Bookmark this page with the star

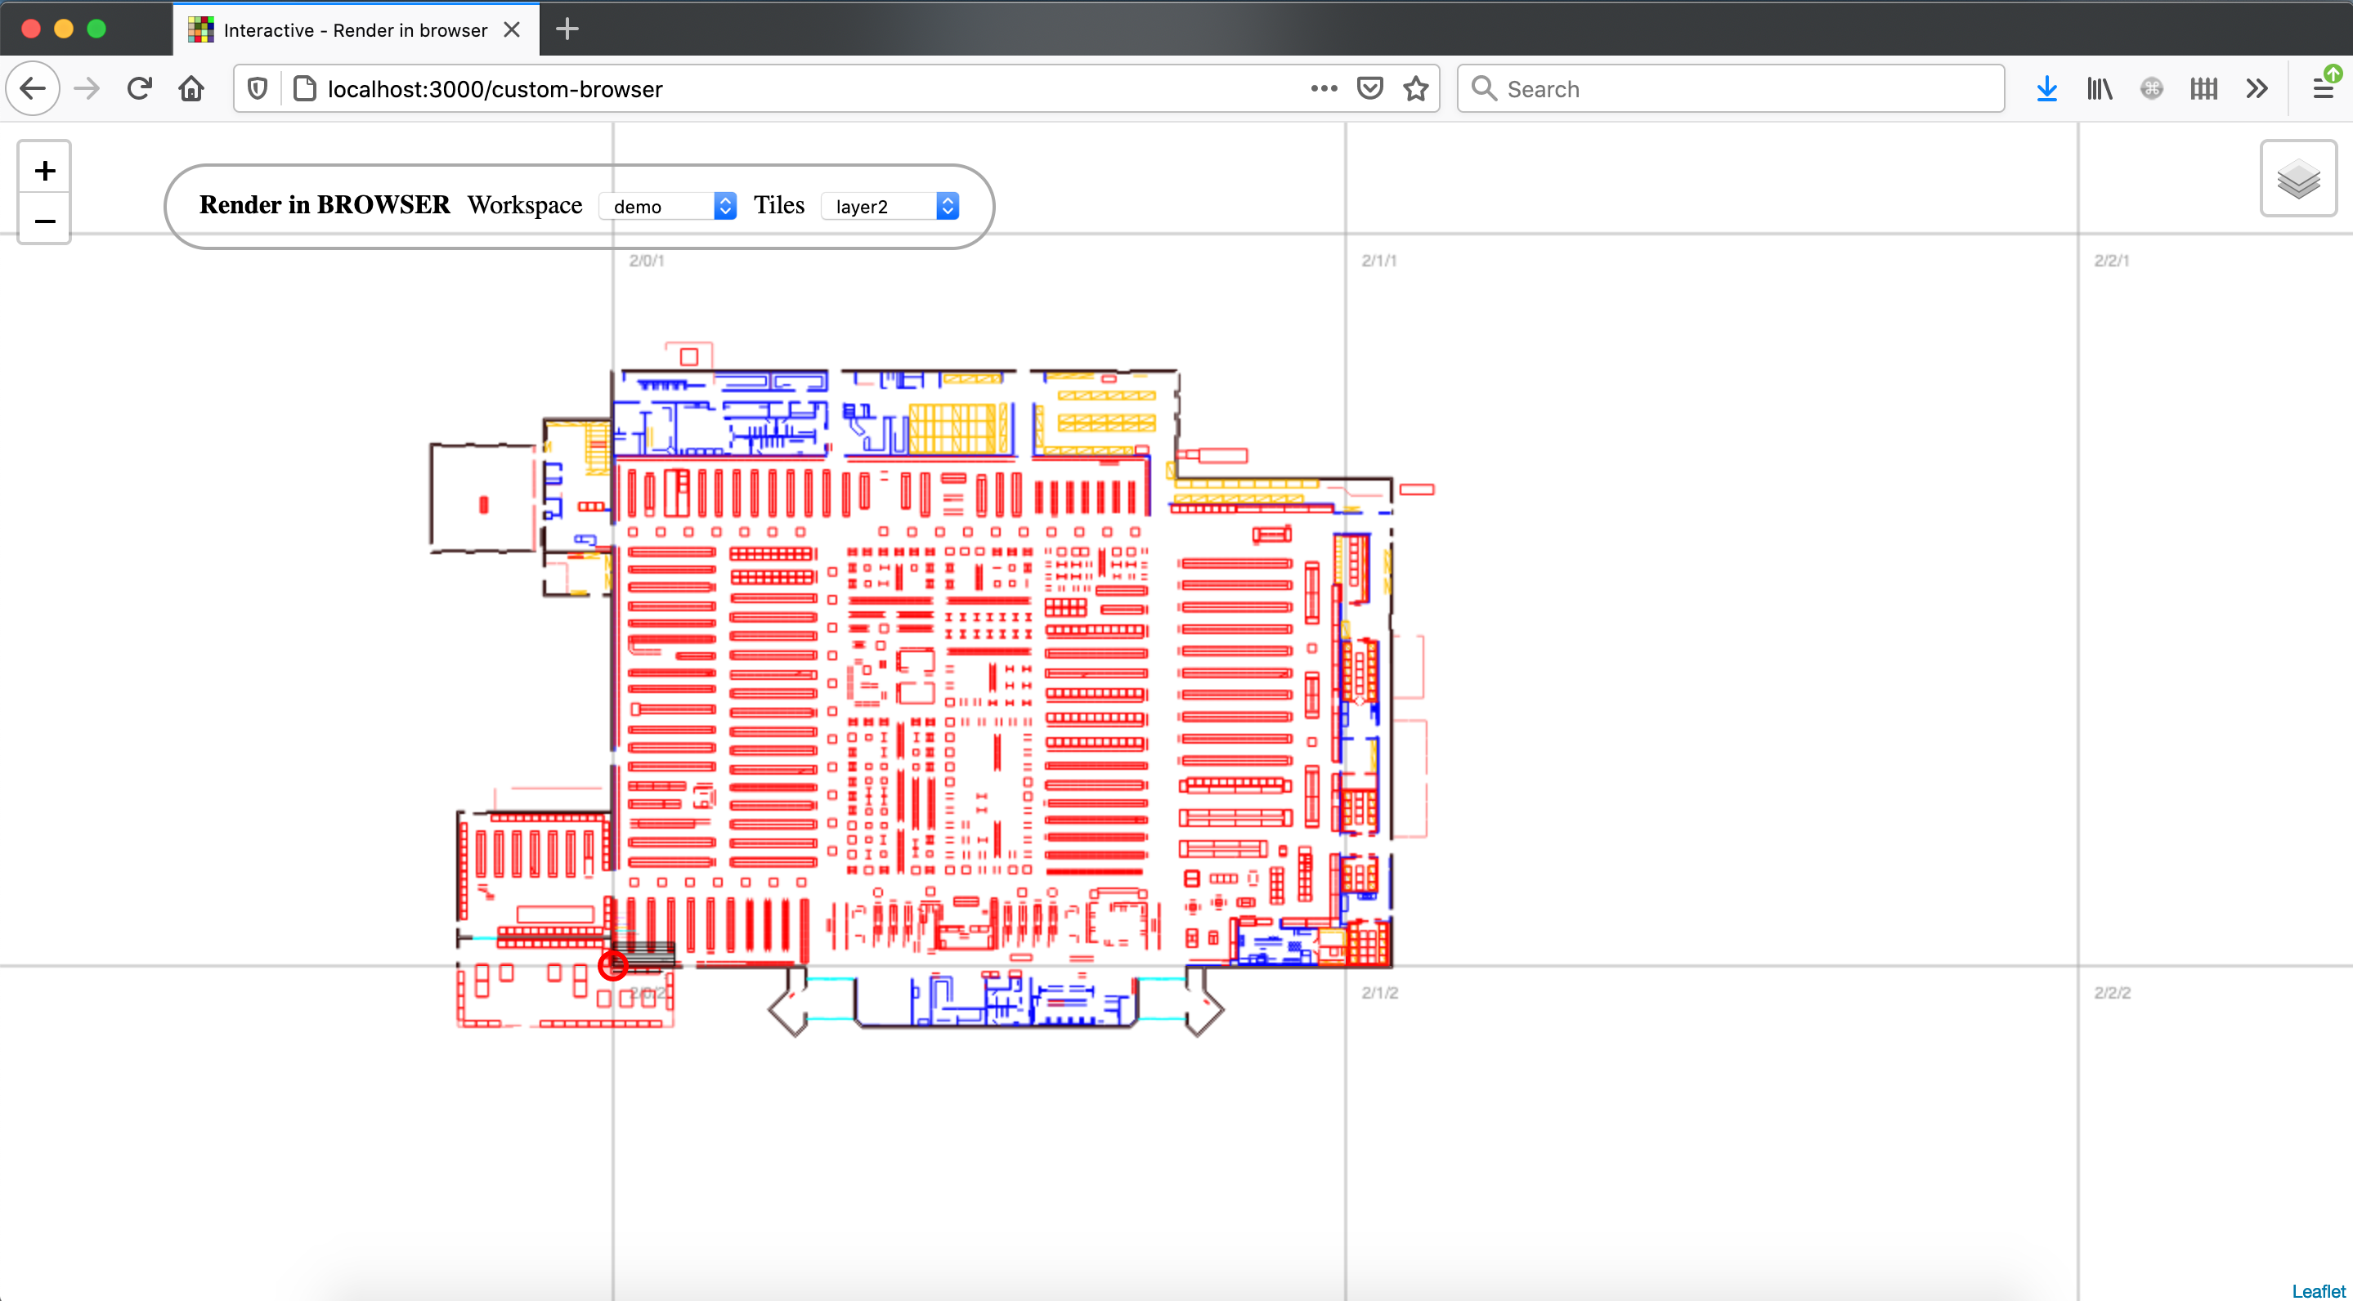click(1415, 88)
